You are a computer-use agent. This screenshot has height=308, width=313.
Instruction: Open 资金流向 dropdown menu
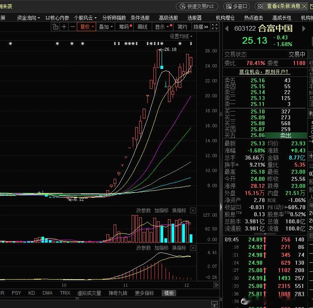(28, 18)
